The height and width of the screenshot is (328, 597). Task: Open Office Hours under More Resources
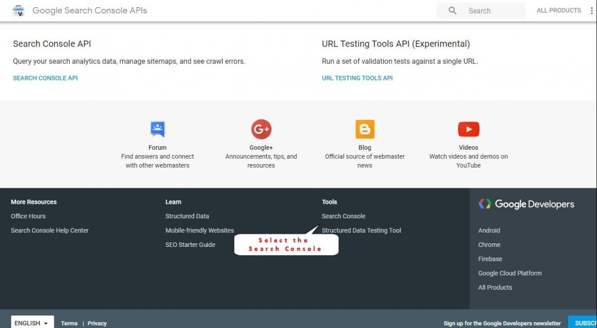28,216
